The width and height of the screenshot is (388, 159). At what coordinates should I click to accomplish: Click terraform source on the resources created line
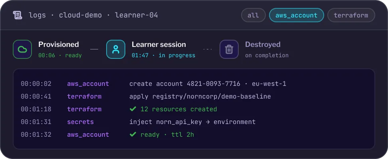84,109
